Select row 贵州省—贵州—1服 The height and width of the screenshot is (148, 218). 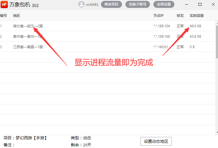pyautogui.click(x=108, y=36)
